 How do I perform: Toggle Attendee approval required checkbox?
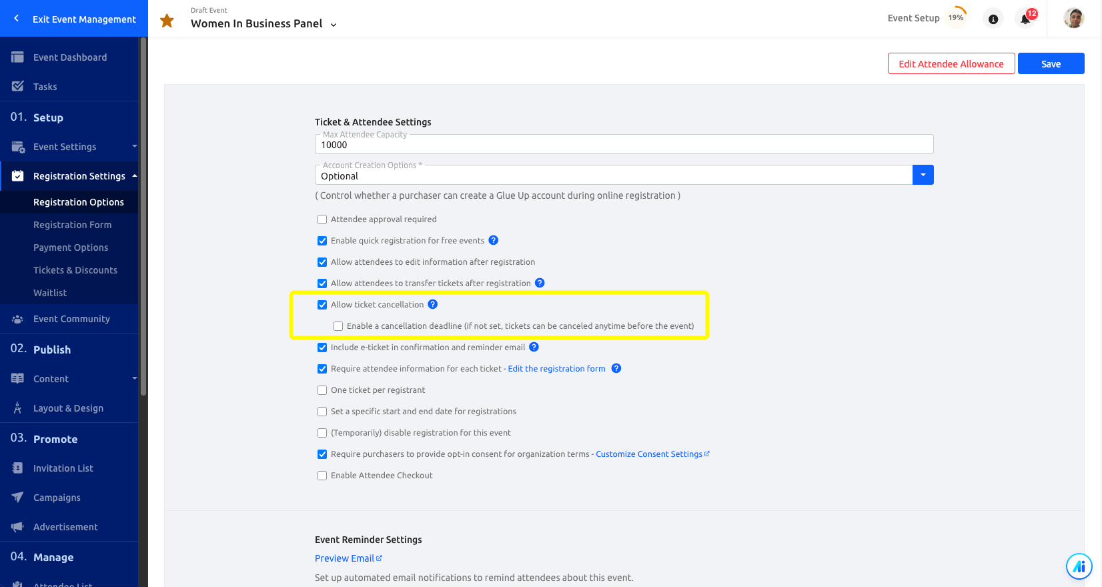pos(322,219)
